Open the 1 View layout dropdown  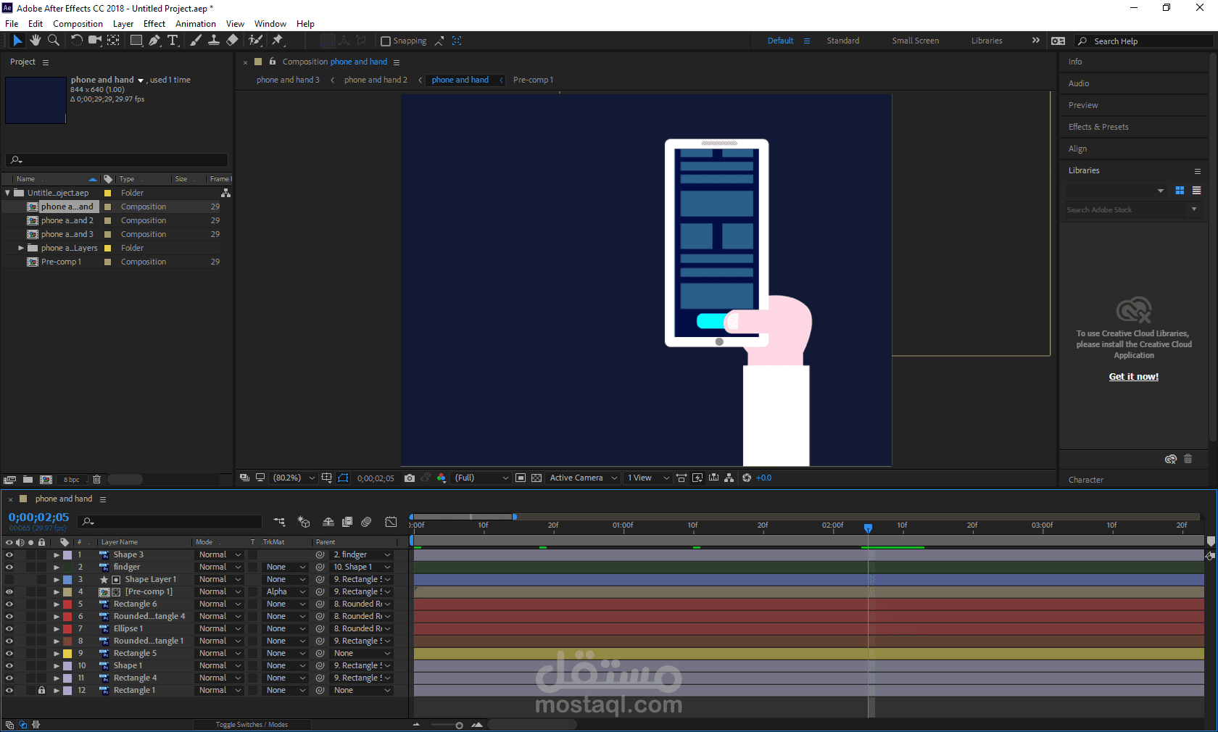[x=648, y=478]
